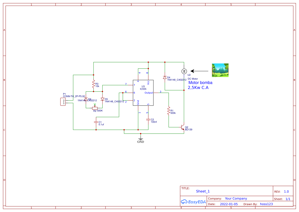Click the 'Company:' field label
The width and height of the screenshot is (299, 212).
pyautogui.click(x=215, y=199)
